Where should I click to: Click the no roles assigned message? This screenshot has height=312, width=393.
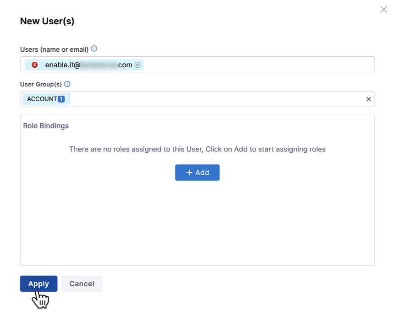[197, 149]
